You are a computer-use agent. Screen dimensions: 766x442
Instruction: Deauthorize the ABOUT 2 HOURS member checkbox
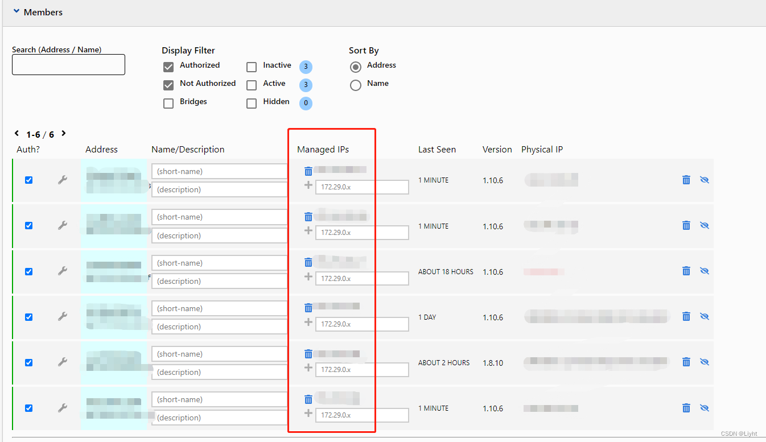point(28,362)
